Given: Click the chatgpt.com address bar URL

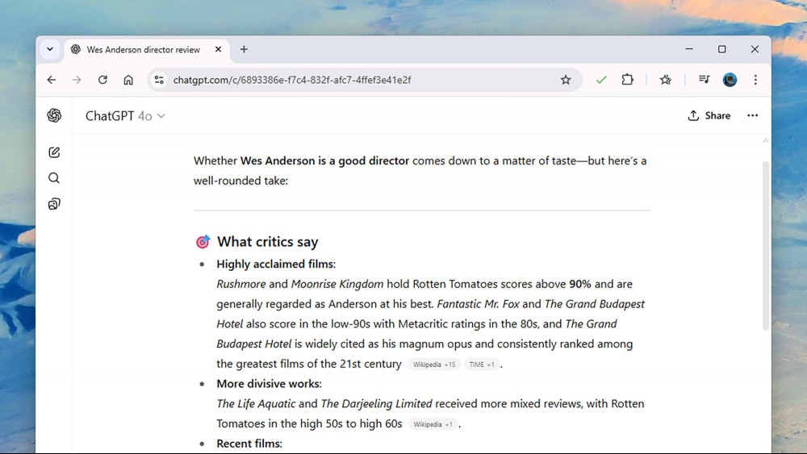Looking at the screenshot, I should [x=292, y=80].
